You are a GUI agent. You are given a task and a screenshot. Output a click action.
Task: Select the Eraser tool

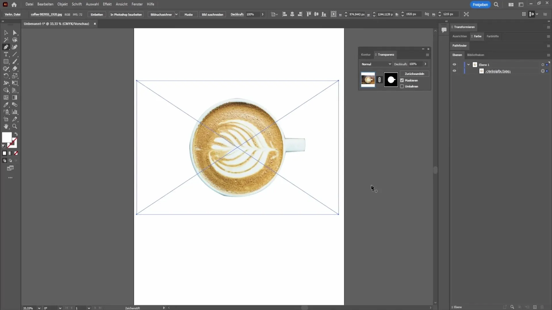(15, 69)
